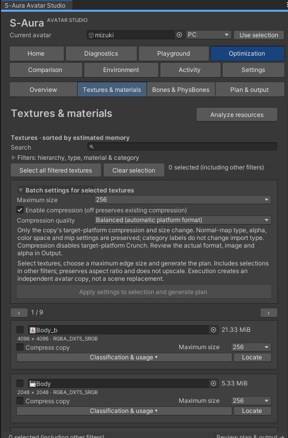
Task: Switch to Overview sub-tab
Action: (x=43, y=89)
